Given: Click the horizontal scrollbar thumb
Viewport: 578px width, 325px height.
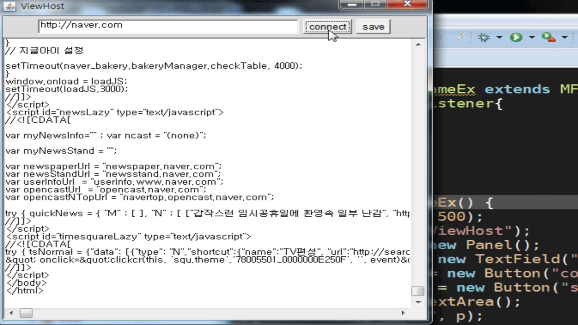Looking at the screenshot, I should pos(26,313).
